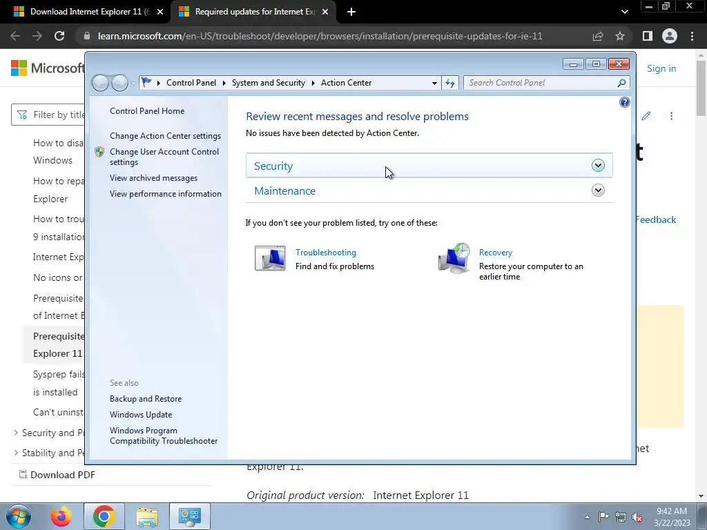Click View archived messages
Image resolution: width=707 pixels, height=530 pixels.
pyautogui.click(x=153, y=178)
